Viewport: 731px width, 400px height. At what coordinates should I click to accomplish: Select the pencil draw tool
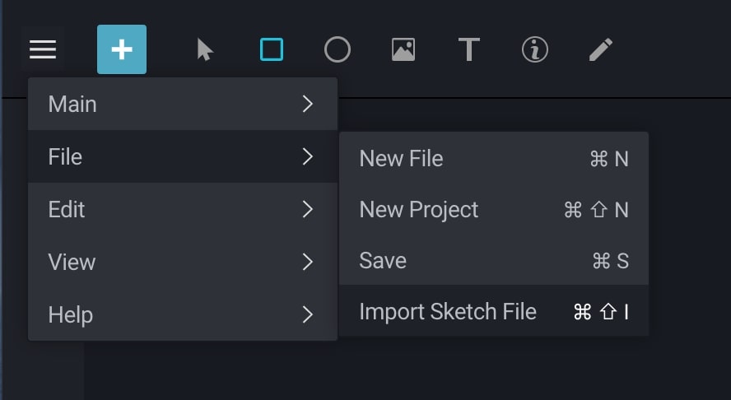coord(601,50)
